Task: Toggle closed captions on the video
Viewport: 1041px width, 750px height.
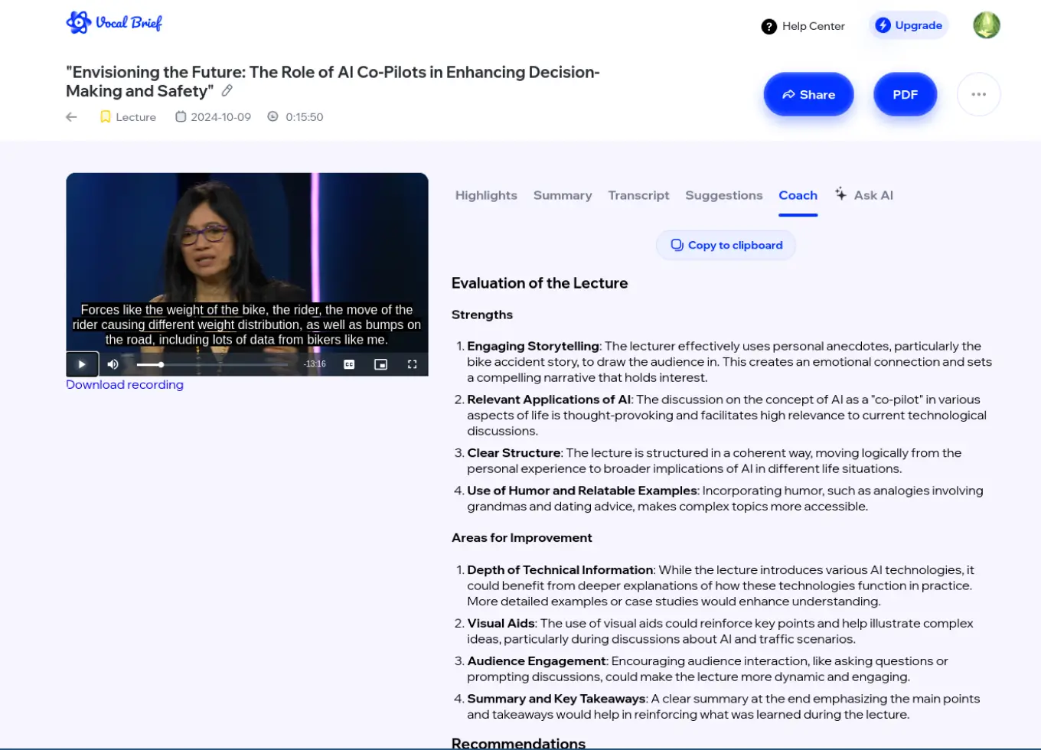Action: click(349, 364)
